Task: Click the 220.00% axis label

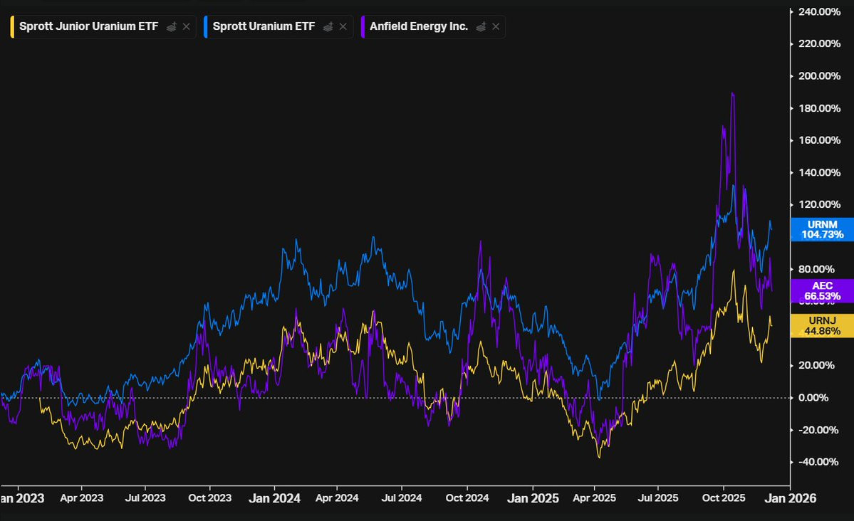Action: (x=819, y=43)
